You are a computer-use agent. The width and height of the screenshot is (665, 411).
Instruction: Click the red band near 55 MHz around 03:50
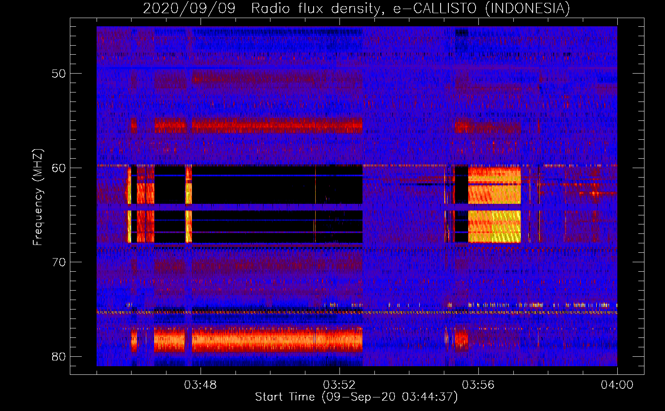coord(277,125)
